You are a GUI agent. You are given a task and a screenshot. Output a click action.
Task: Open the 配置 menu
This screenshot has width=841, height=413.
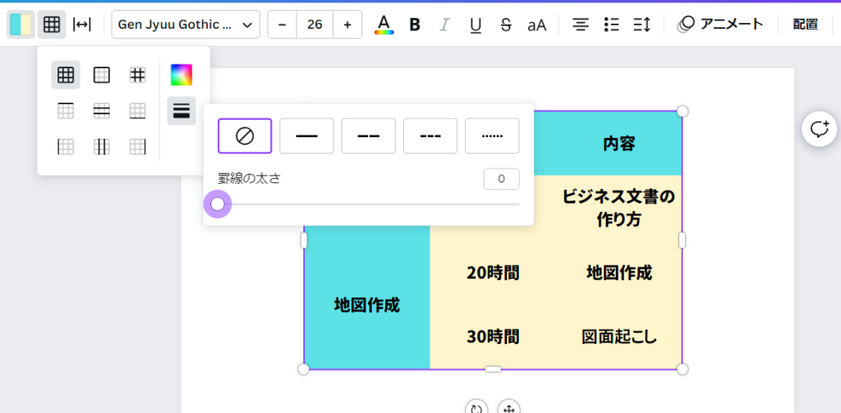(805, 25)
